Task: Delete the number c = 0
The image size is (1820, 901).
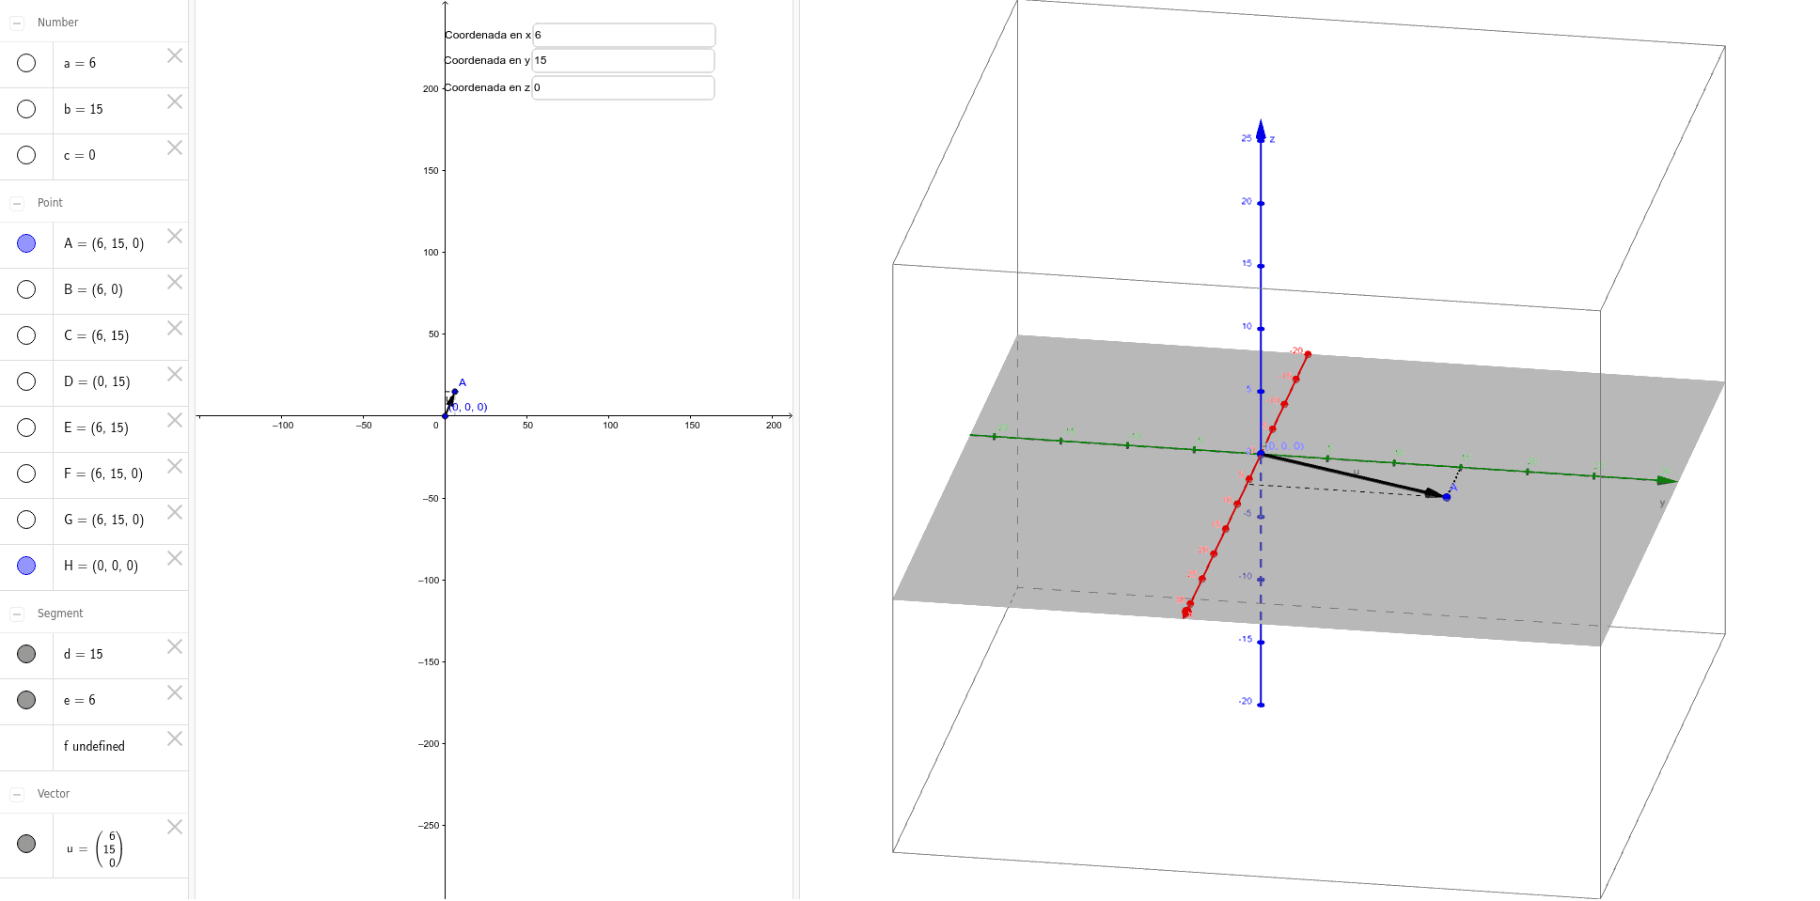Action: [x=174, y=148]
